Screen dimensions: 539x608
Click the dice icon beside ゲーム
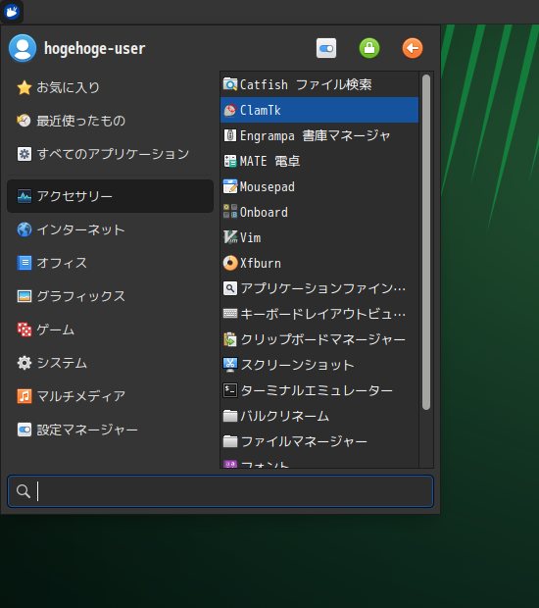coord(24,329)
